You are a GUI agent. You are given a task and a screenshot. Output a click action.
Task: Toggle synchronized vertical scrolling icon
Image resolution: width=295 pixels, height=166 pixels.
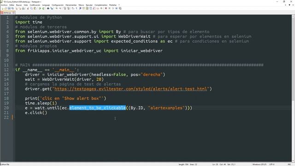65,8
